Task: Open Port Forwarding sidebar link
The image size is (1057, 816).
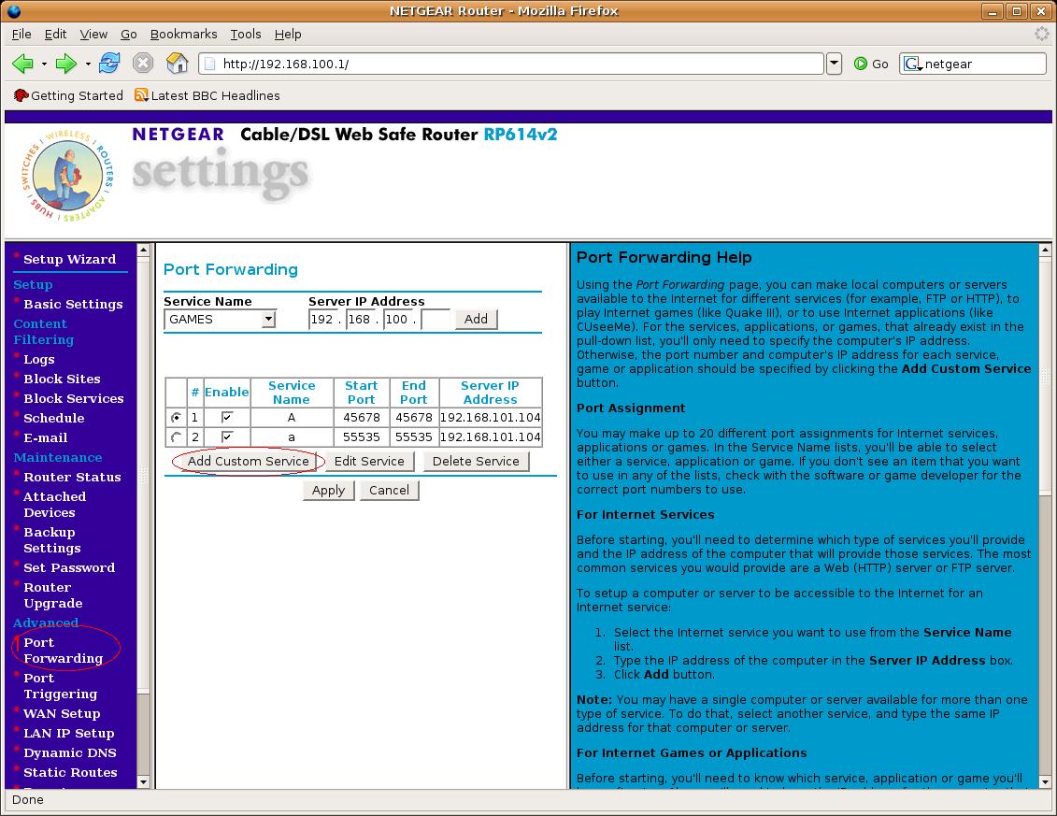Action: click(64, 651)
